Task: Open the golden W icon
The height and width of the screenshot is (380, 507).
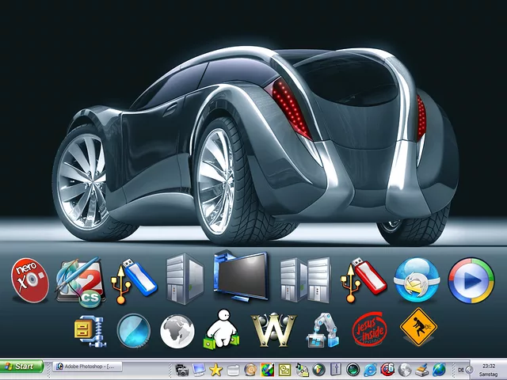Action: coord(273,330)
